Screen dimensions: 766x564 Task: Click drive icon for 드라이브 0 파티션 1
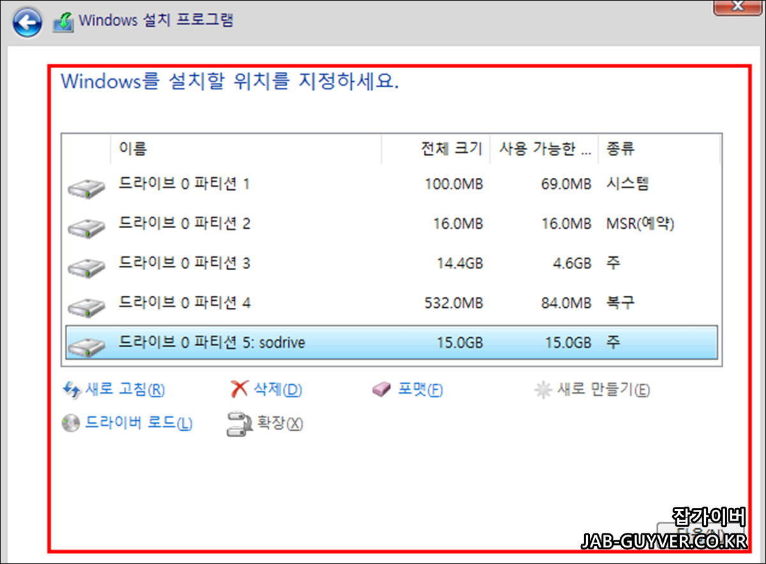click(x=86, y=188)
